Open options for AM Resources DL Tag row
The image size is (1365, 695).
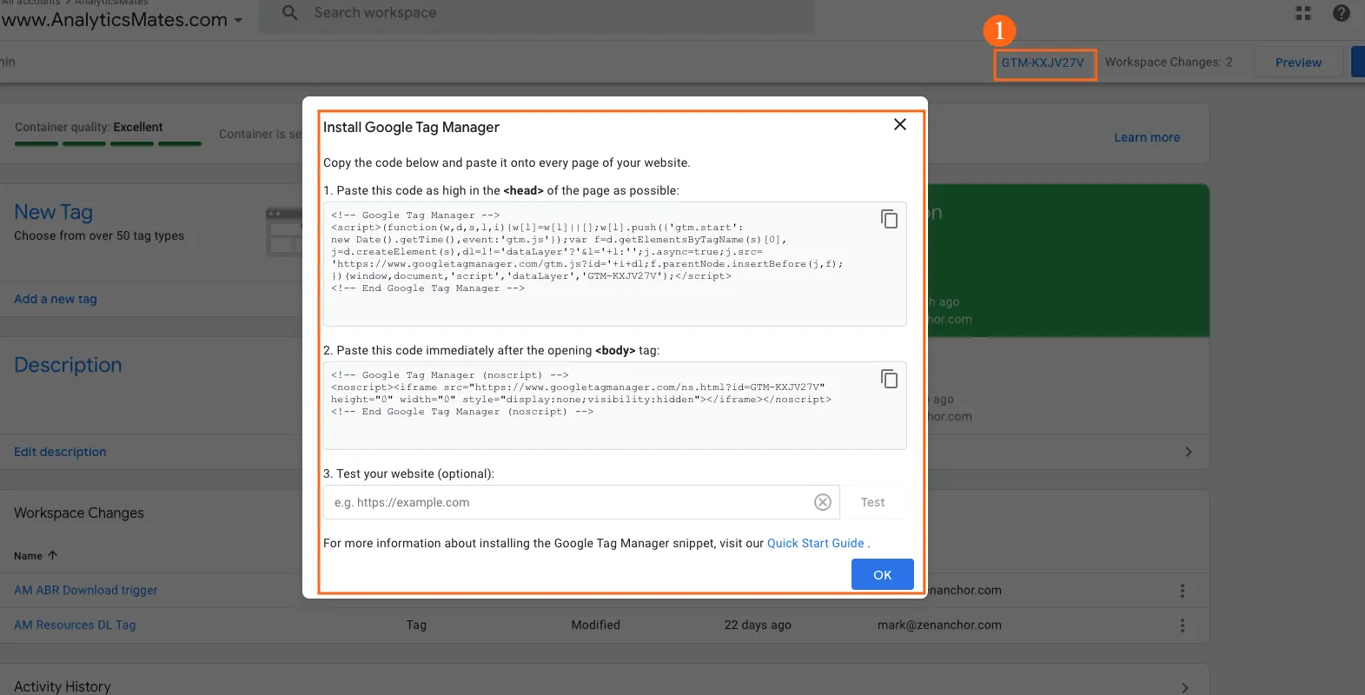[1182, 625]
